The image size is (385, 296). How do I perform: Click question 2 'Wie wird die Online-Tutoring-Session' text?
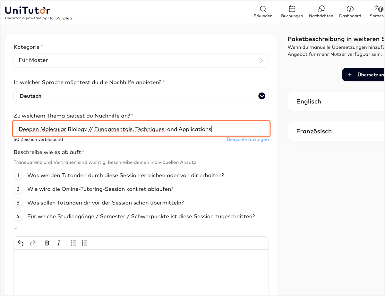coord(100,189)
